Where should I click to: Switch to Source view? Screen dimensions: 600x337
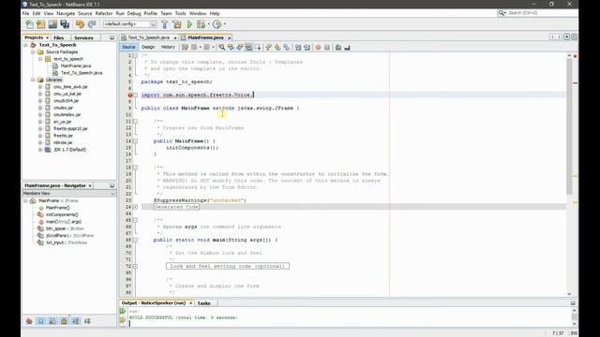coord(129,47)
